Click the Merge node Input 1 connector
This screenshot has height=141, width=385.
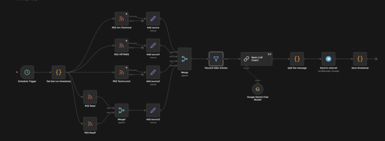pos(178,52)
